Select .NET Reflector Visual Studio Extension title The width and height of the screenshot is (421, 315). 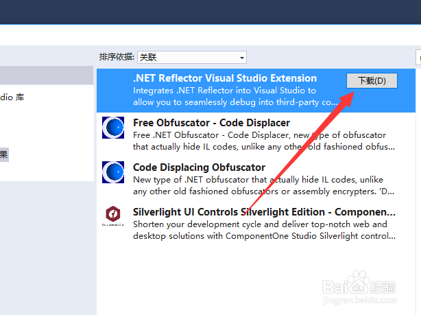(225, 78)
